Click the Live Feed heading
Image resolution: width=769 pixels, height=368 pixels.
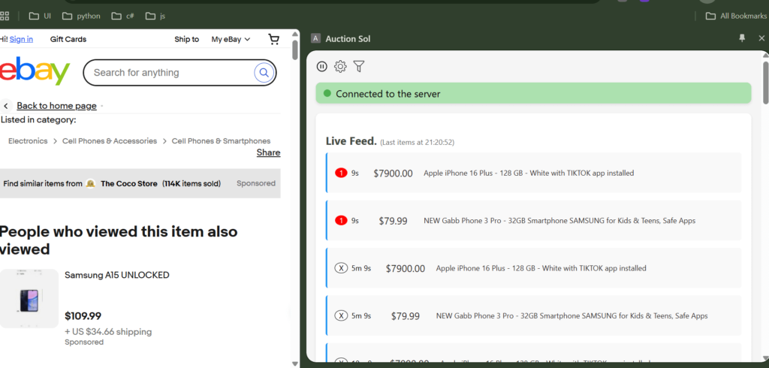(x=351, y=141)
